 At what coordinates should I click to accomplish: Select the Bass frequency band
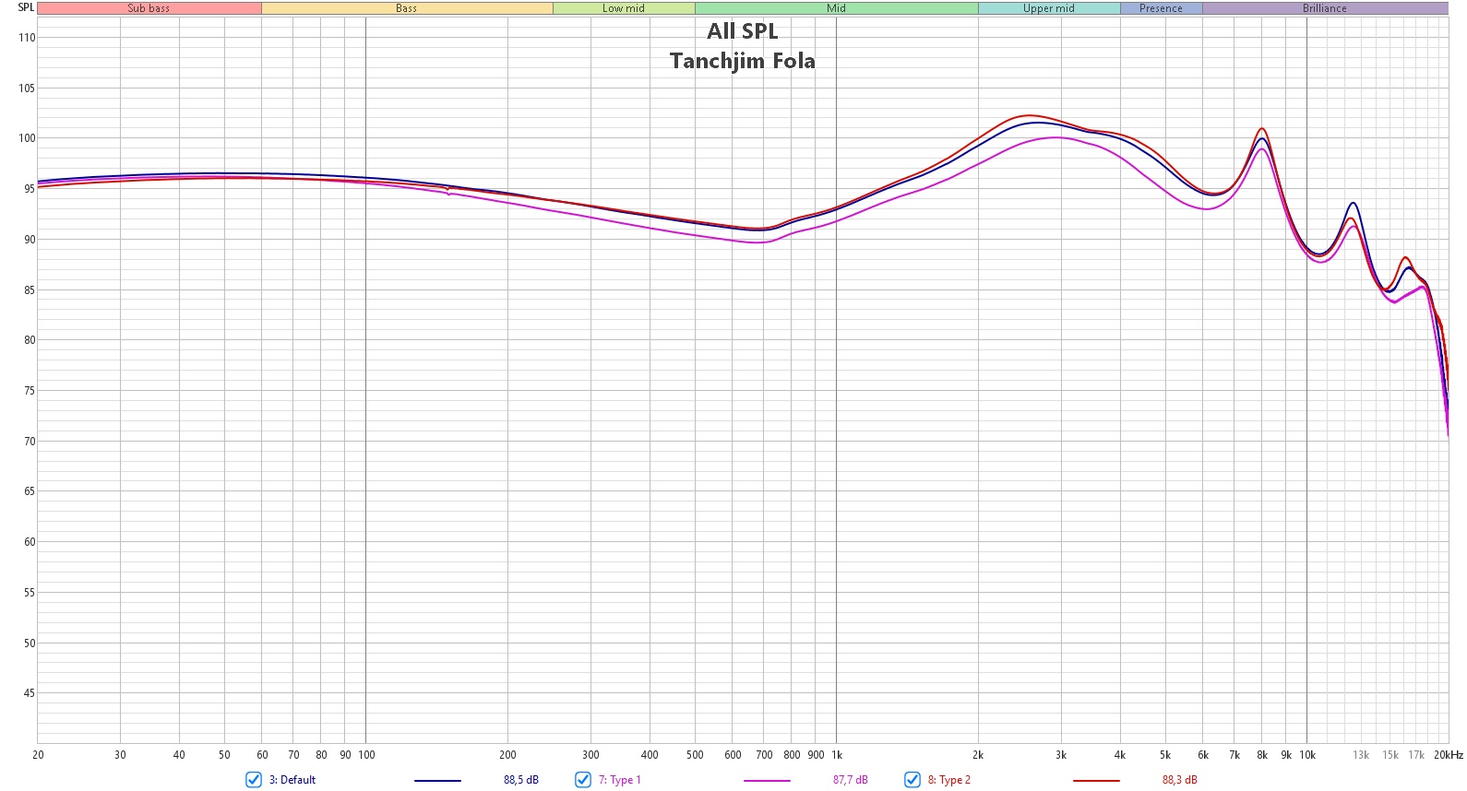point(407,8)
